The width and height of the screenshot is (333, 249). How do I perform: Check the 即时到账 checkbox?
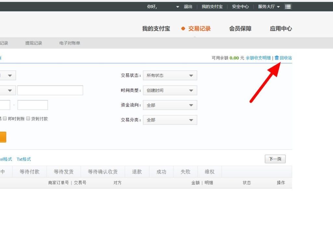pyautogui.click(x=5, y=119)
